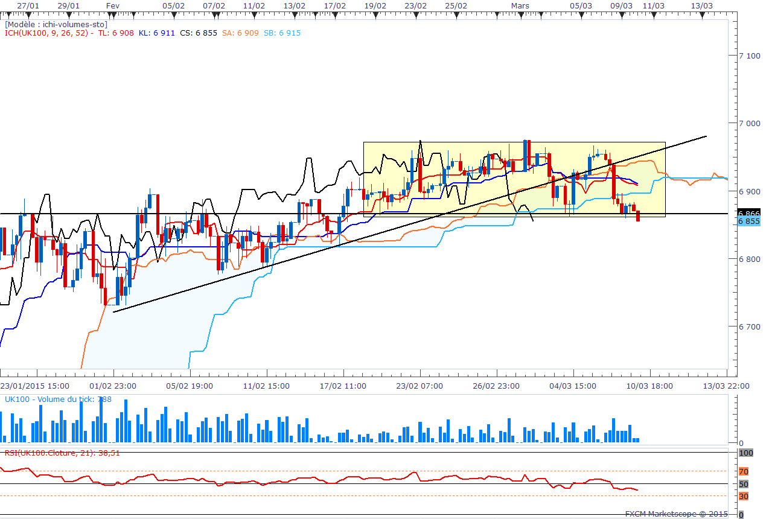
Task: Click the 05/02 date on top axis
Action: click(174, 5)
